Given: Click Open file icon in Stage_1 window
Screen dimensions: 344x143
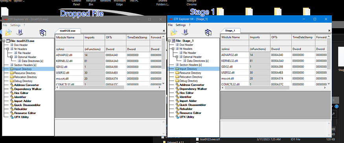Looking at the screenshot, I should tap(174, 33).
